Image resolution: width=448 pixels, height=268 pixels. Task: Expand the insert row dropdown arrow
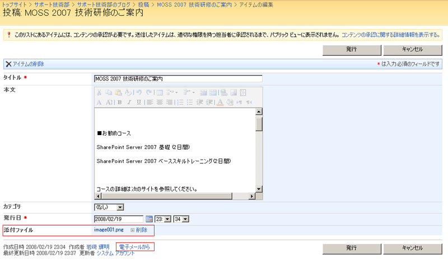(176, 93)
